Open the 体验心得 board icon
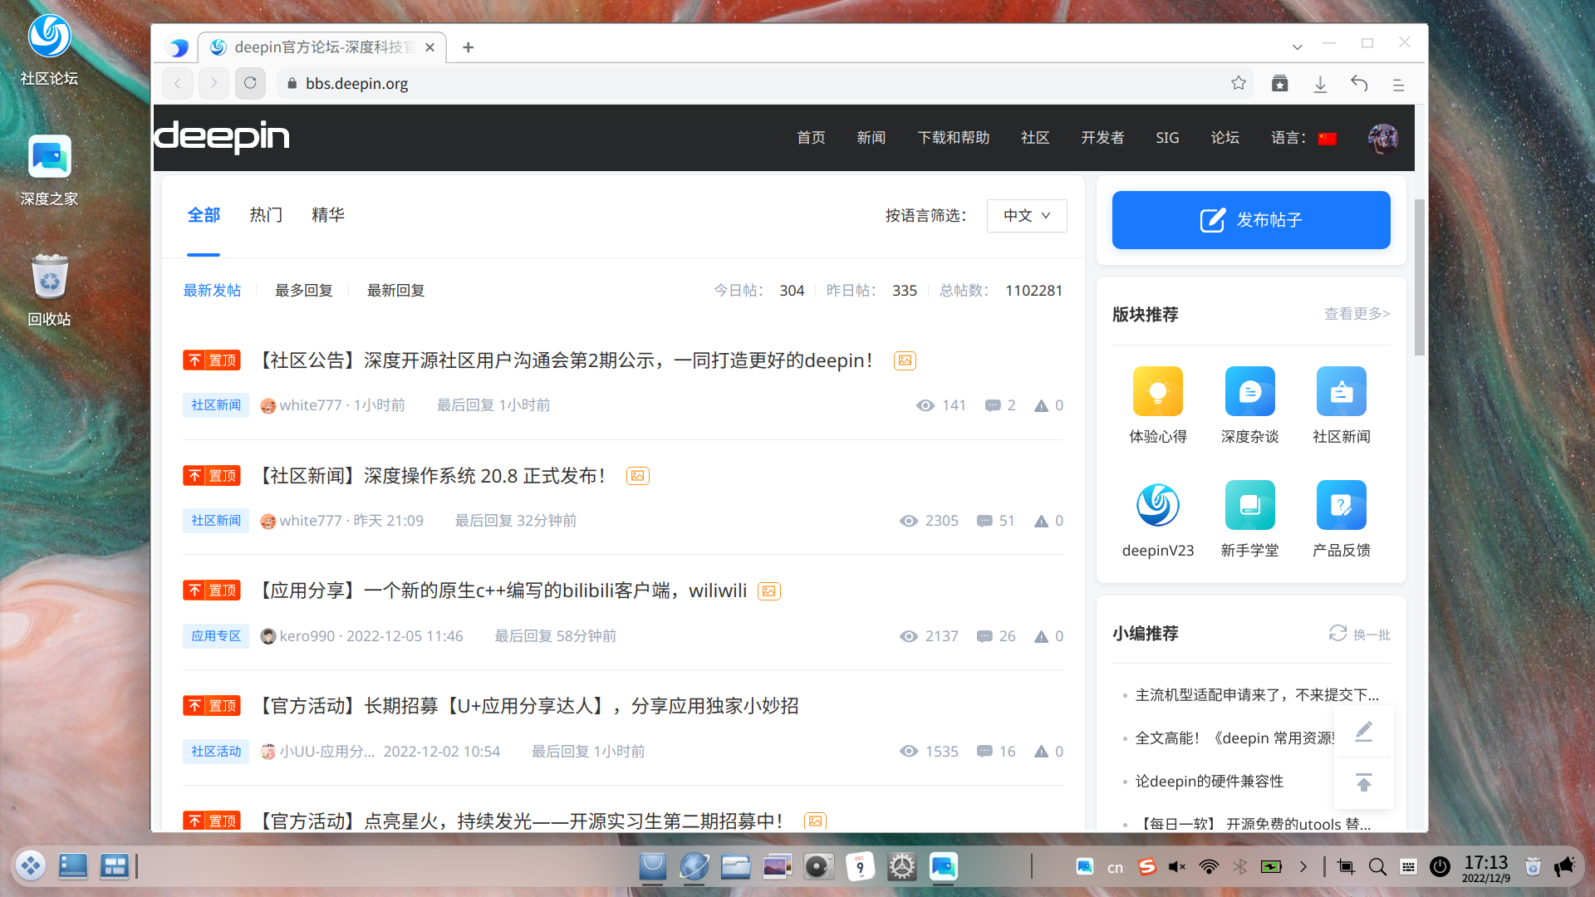Screen dimensions: 1595x897 (x=1158, y=391)
